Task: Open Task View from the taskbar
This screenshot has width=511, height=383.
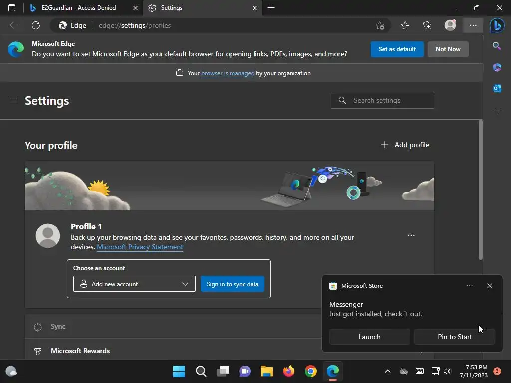Action: [223, 371]
